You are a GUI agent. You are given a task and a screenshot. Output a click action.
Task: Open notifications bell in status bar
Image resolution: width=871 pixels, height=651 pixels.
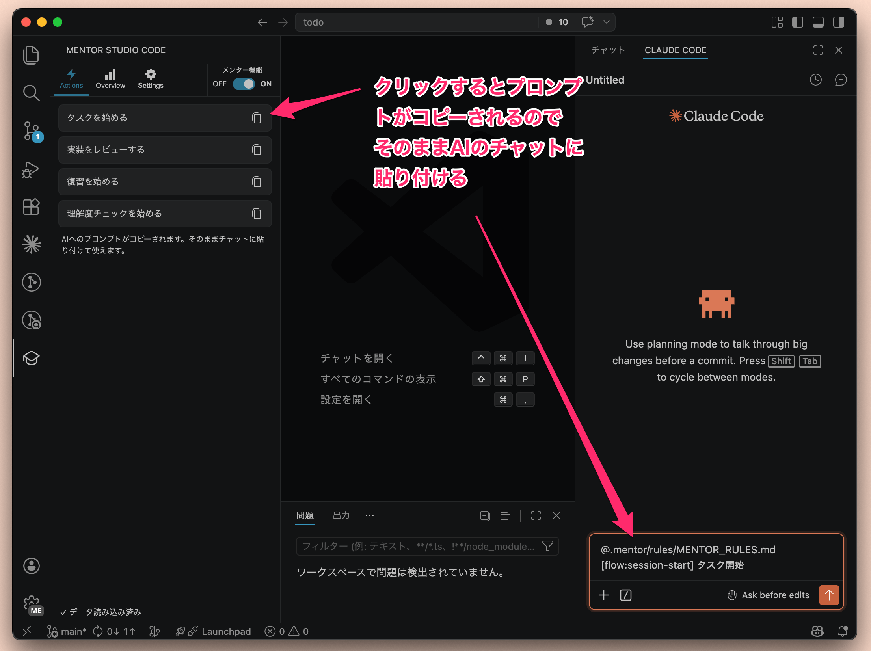(x=843, y=632)
